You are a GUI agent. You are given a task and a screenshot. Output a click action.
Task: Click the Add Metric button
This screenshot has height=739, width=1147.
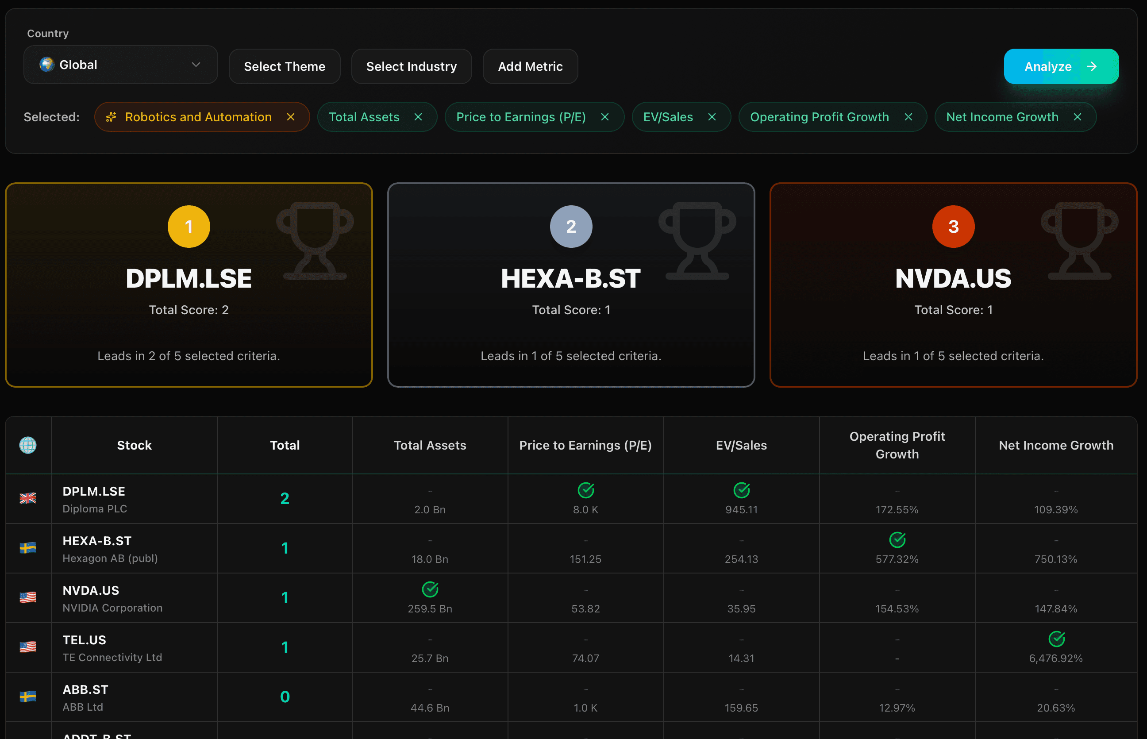click(530, 66)
